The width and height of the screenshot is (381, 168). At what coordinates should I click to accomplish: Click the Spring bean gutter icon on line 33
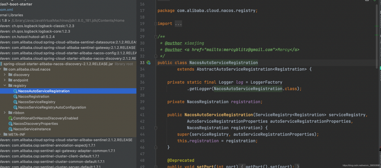(x=149, y=63)
